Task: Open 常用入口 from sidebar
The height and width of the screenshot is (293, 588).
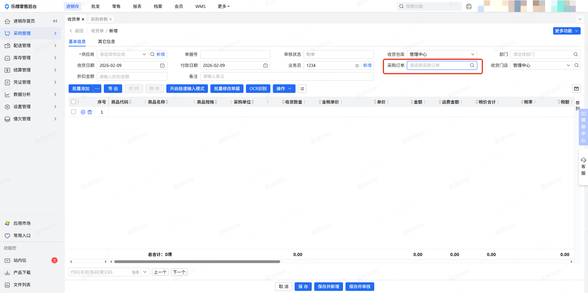Action: 22,236
